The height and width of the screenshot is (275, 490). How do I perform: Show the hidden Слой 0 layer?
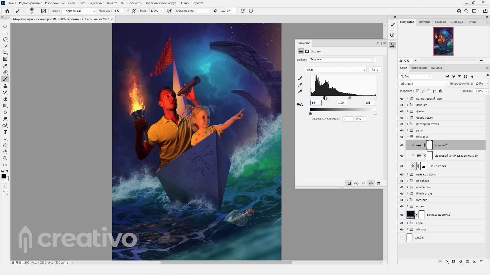pos(402,238)
